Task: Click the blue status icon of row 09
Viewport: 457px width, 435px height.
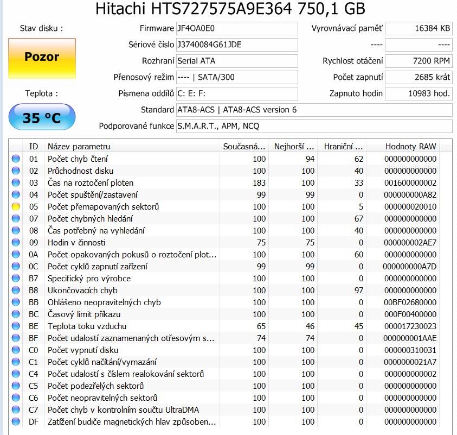Action: tap(16, 243)
